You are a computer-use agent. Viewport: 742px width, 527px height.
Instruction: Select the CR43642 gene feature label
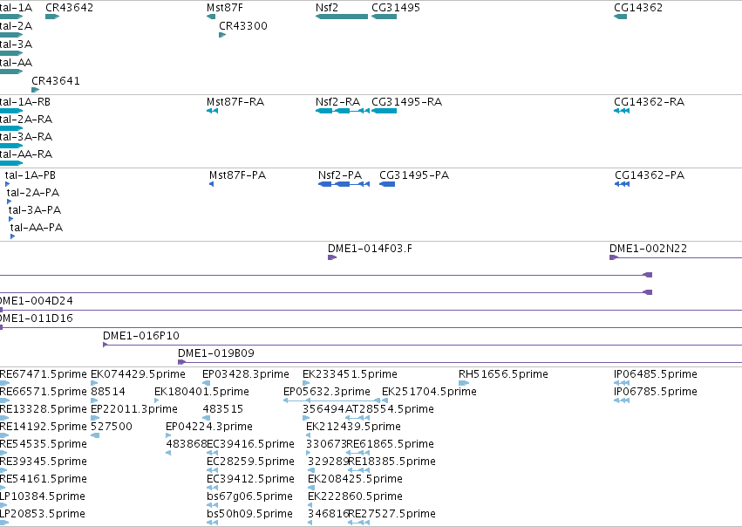(x=70, y=8)
